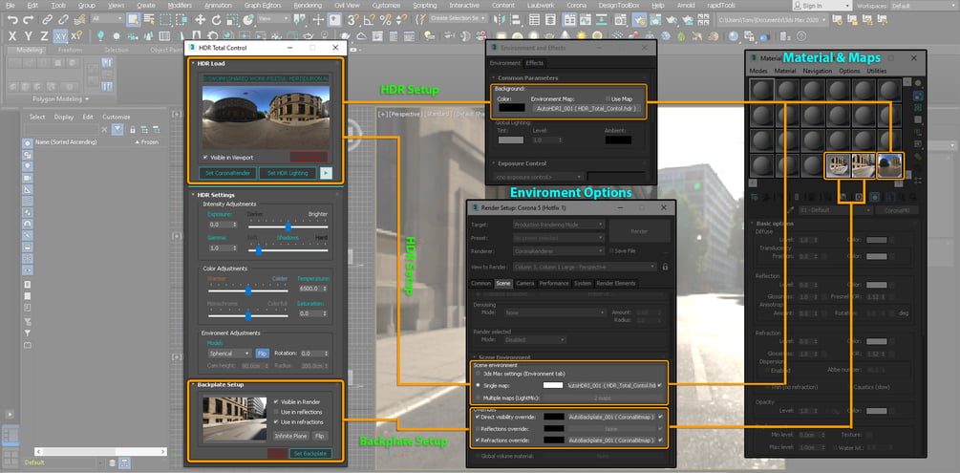Collapse the HDR Load rollout
This screenshot has width=960, height=473.
pos(193,64)
